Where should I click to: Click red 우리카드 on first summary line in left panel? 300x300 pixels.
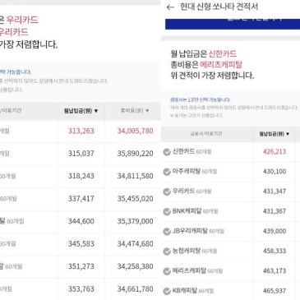tap(22, 20)
